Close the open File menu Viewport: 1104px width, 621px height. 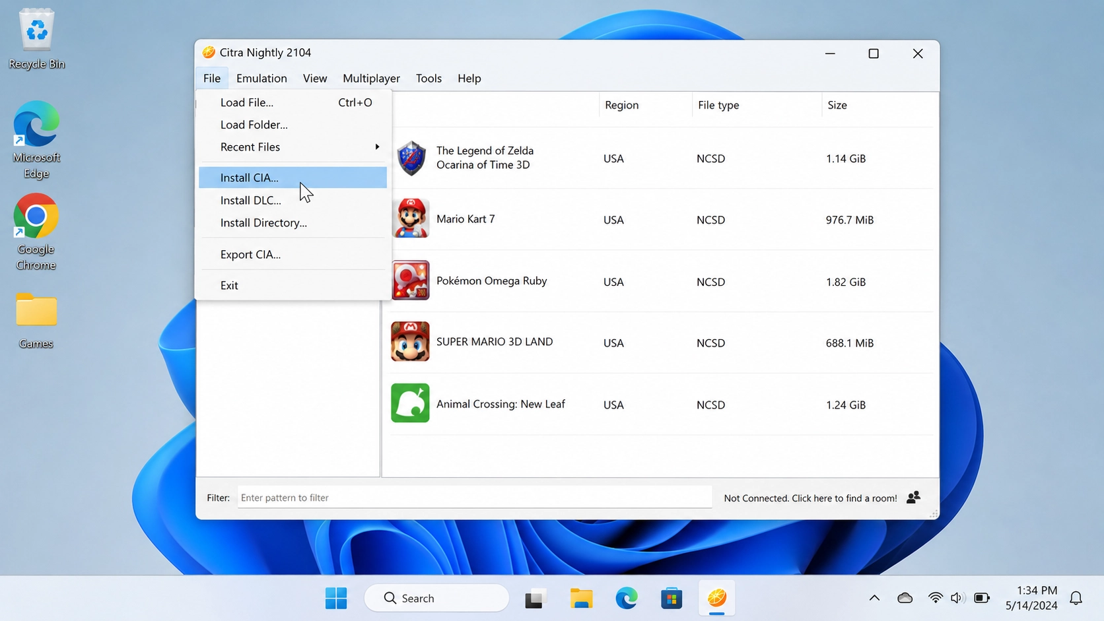212,79
